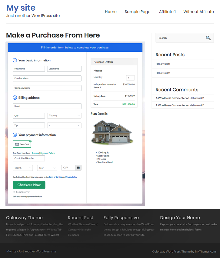
Task: Click the search magnifier icon
Action: coord(208,38)
